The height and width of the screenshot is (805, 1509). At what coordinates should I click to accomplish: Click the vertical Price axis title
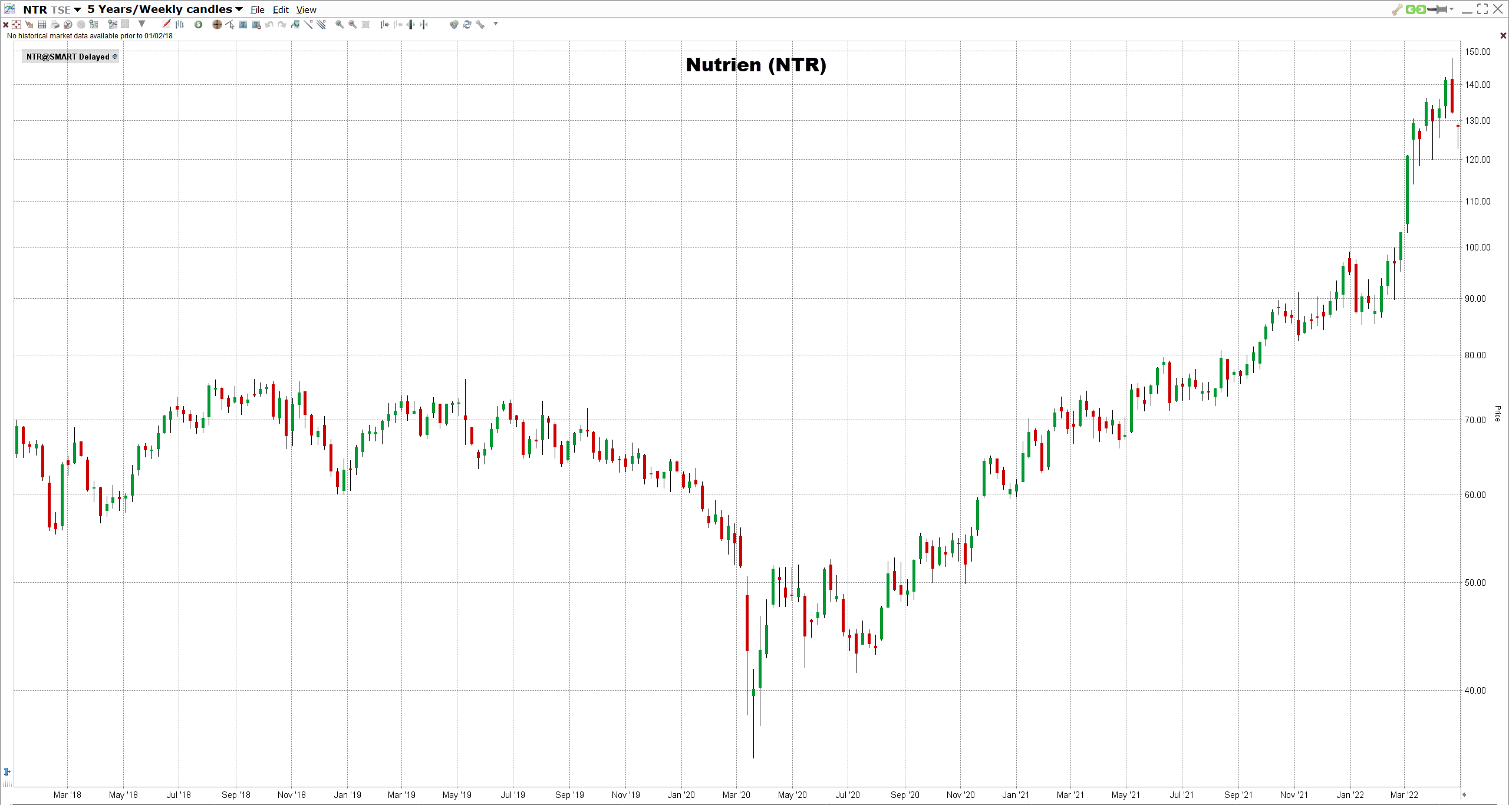(1497, 413)
